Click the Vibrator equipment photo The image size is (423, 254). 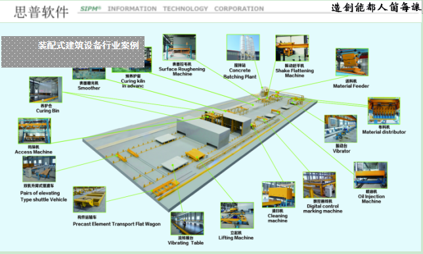click(x=341, y=129)
